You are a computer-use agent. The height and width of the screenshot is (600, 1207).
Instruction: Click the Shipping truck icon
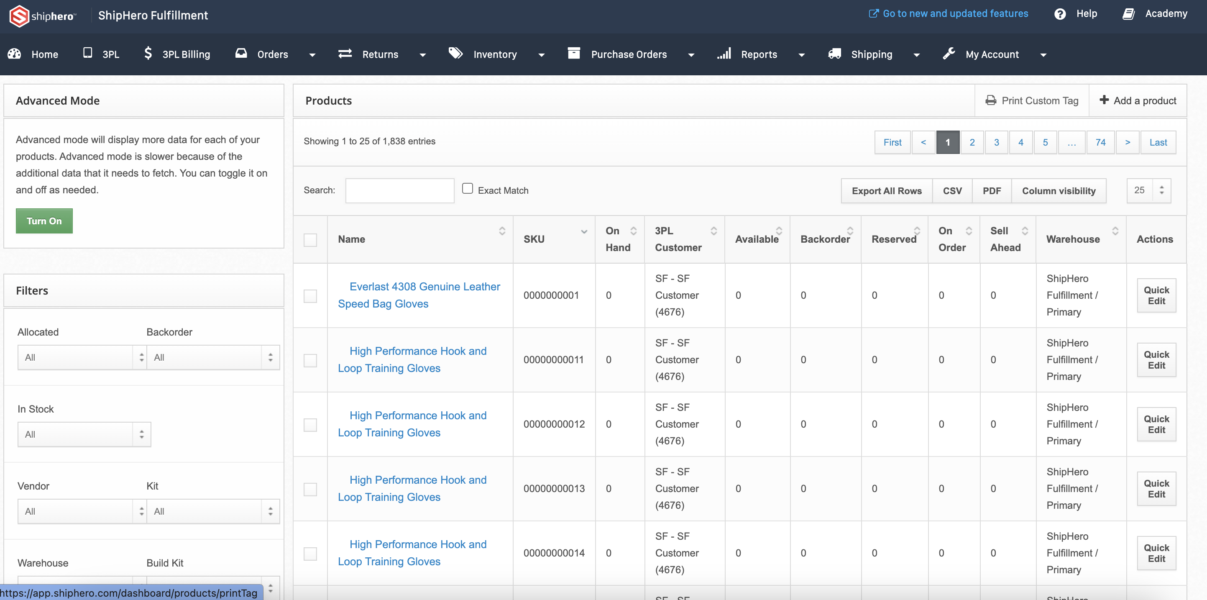pos(834,54)
